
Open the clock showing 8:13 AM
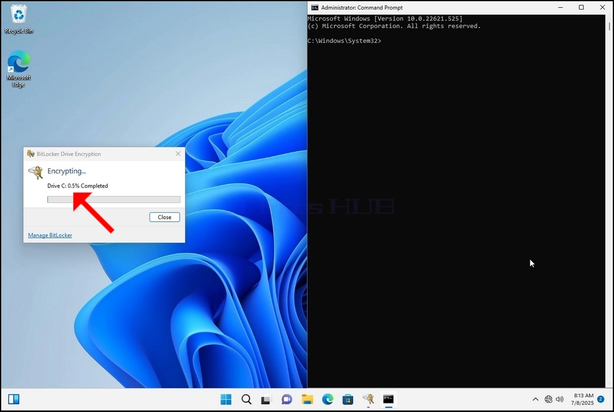[x=583, y=399]
